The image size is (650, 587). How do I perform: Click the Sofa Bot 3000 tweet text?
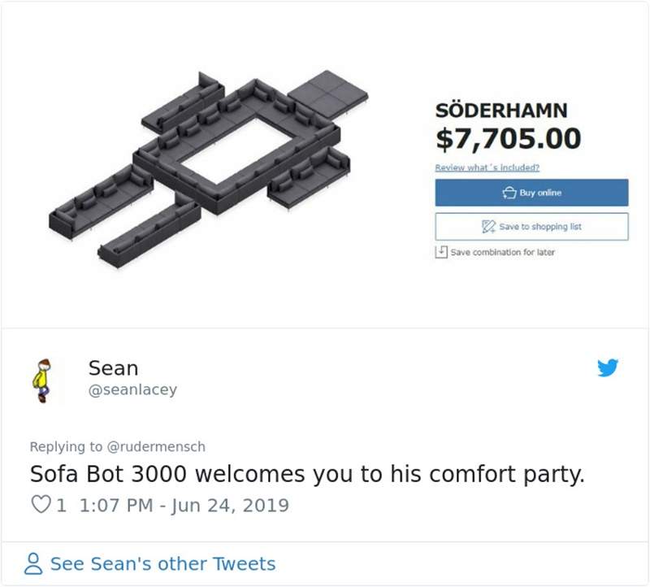pyautogui.click(x=307, y=474)
